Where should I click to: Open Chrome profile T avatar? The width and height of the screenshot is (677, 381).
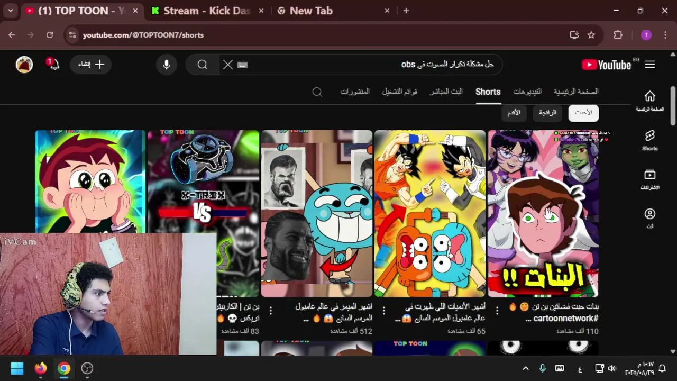[646, 35]
